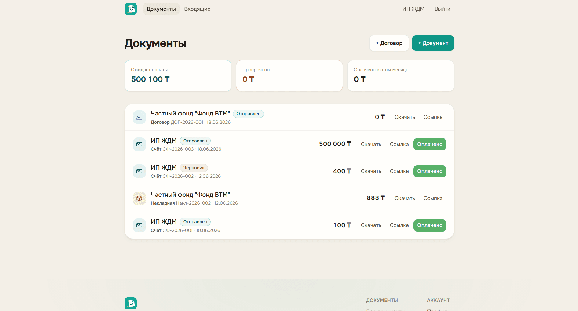Screen dimensions: 578x311
Task: Download invoice СФ-2026-003 via Скачать
Action: tap(371, 144)
